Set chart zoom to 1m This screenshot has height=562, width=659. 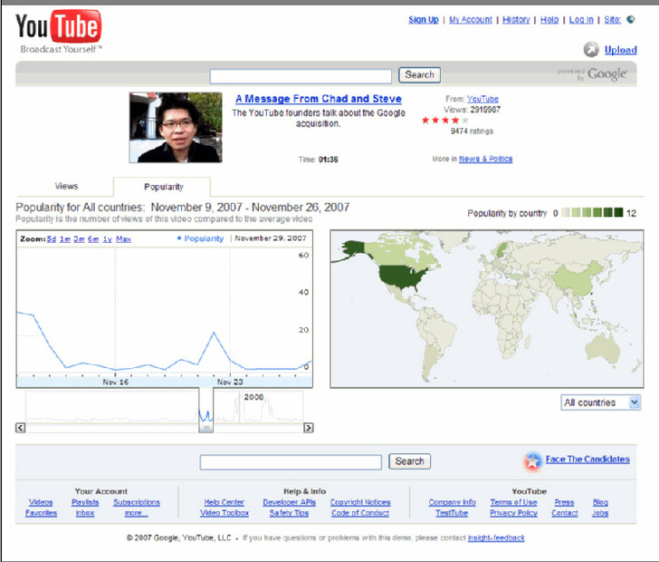pyautogui.click(x=65, y=239)
